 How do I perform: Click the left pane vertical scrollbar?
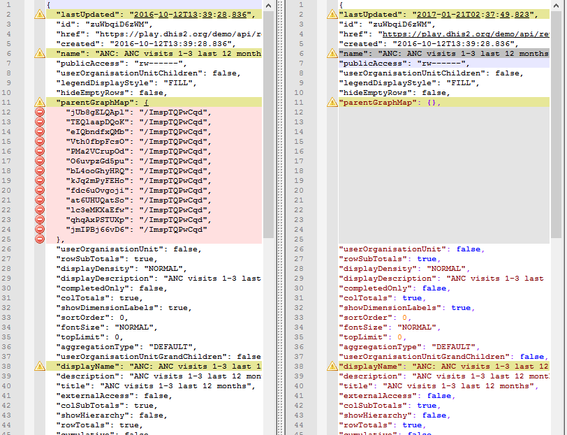pyautogui.click(x=268, y=209)
